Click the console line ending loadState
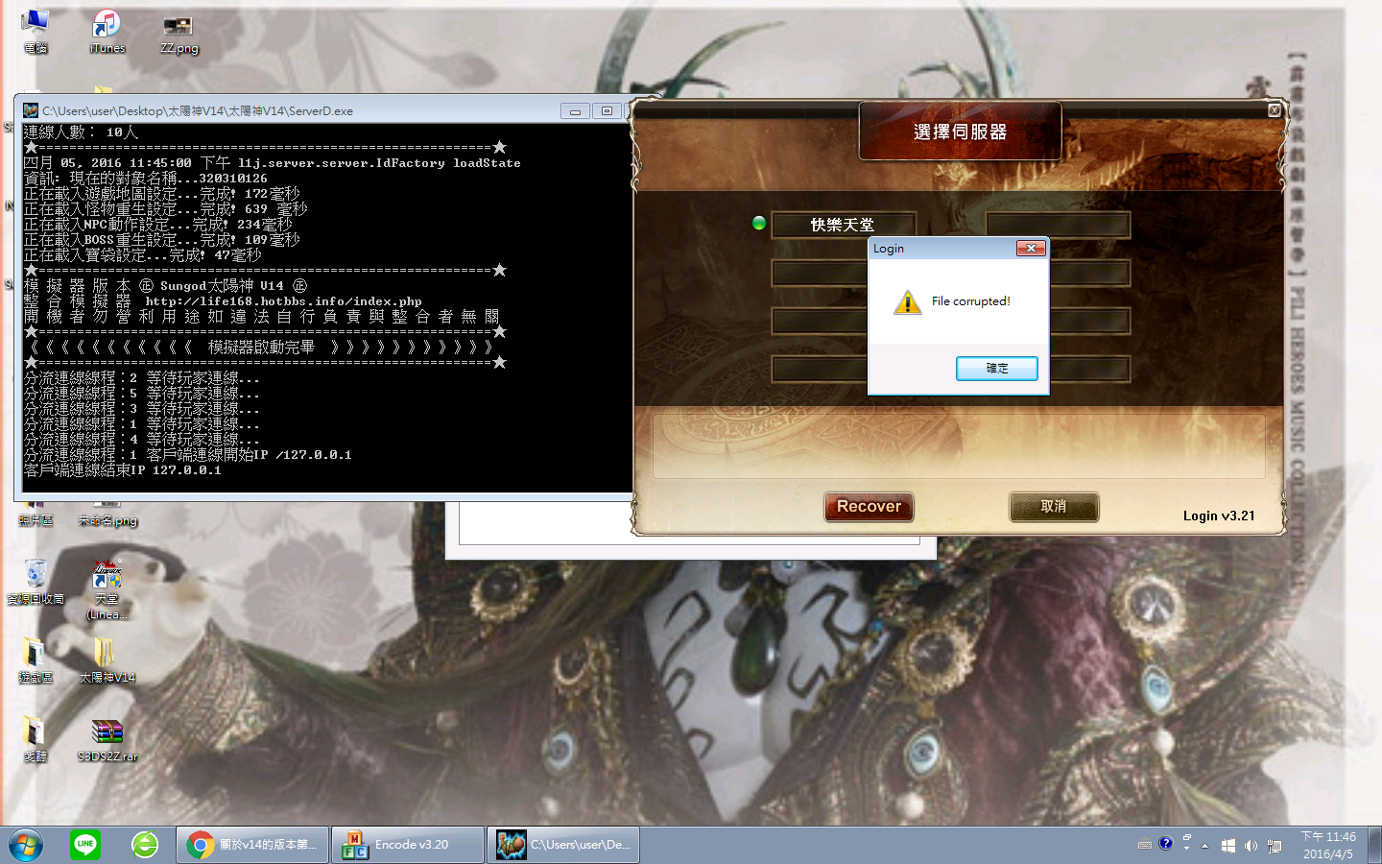Viewport: 1382px width, 864px height. (x=272, y=163)
